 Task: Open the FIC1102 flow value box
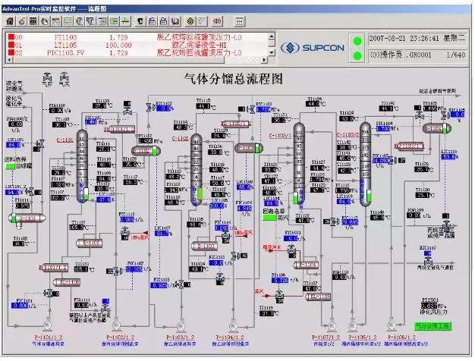(x=134, y=269)
